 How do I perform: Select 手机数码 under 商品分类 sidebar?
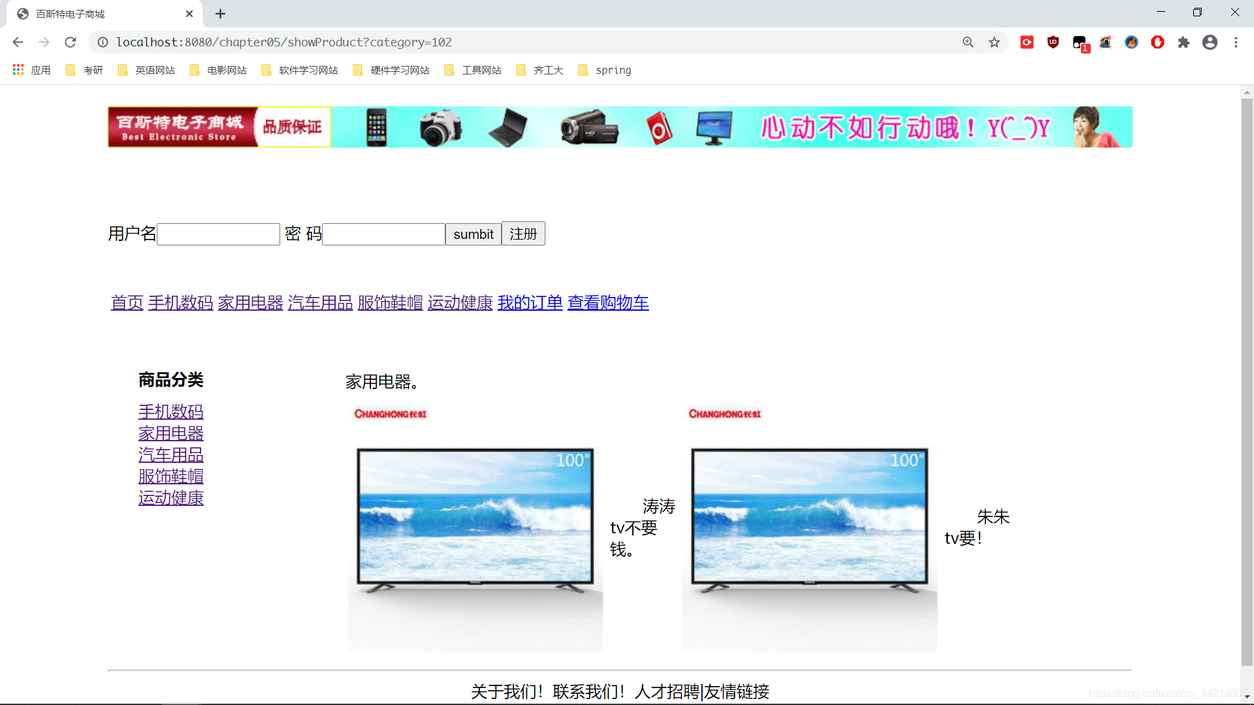171,412
